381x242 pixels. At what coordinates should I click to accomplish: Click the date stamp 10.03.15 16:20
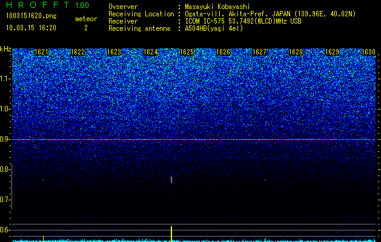coord(31,28)
